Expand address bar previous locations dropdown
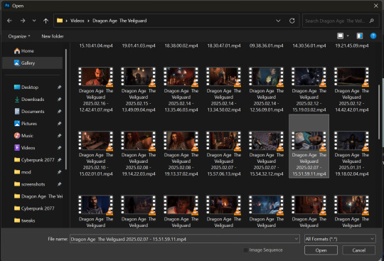Viewport: 384px width, 261px height. pos(278,21)
